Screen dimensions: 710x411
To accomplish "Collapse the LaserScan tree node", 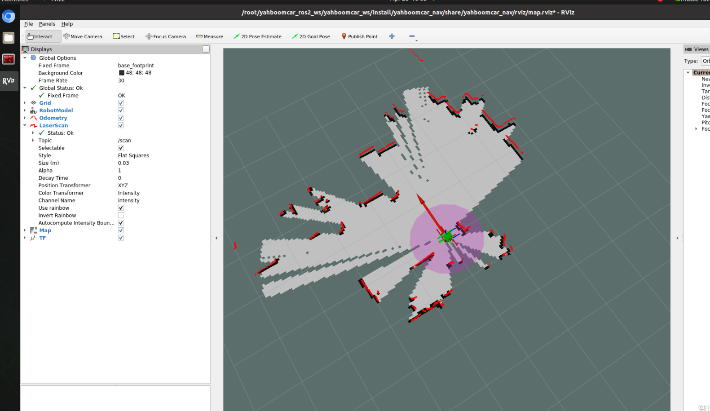I will tap(25, 125).
